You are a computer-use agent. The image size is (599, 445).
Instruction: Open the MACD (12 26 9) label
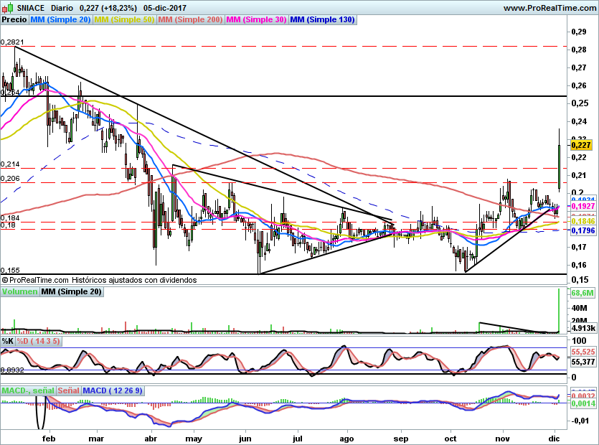click(x=113, y=390)
